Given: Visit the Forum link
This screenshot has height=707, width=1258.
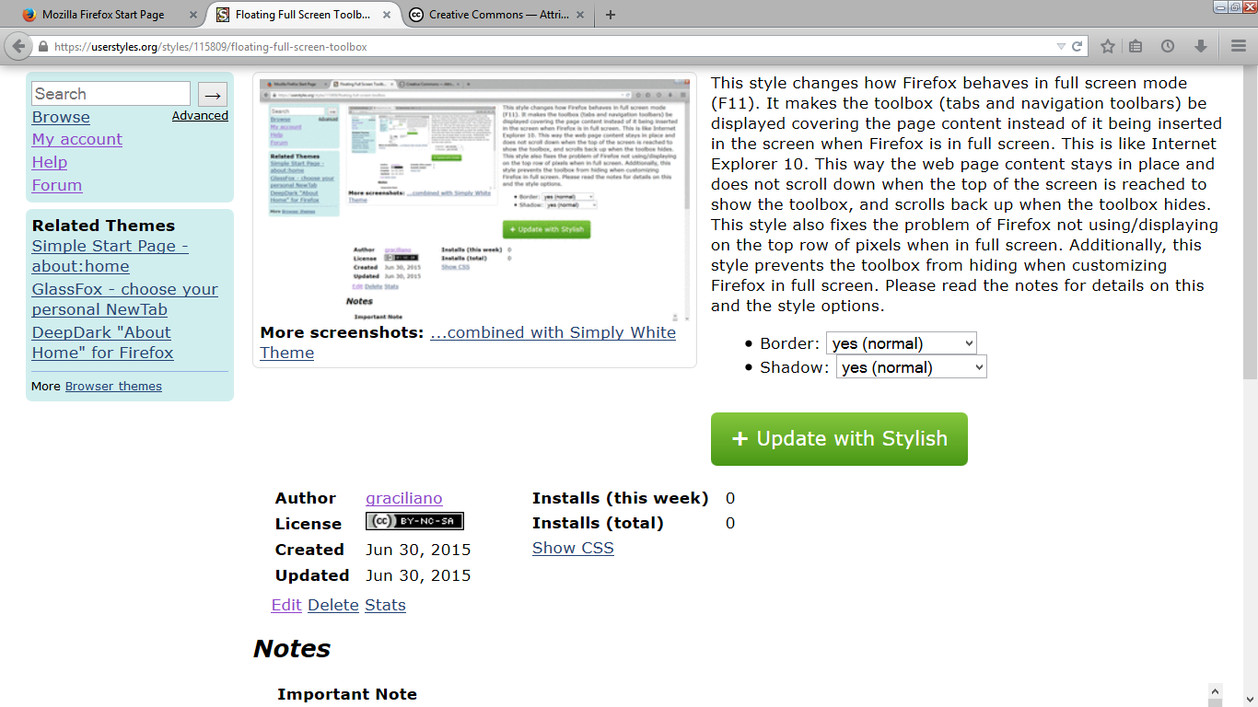Looking at the screenshot, I should pyautogui.click(x=57, y=185).
